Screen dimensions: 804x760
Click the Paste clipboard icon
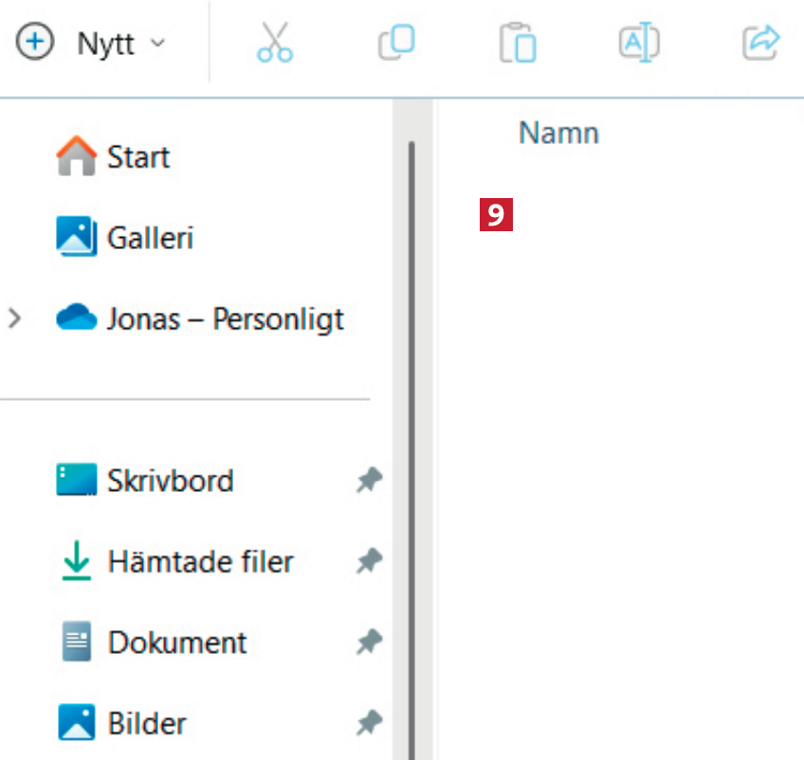coord(518,44)
